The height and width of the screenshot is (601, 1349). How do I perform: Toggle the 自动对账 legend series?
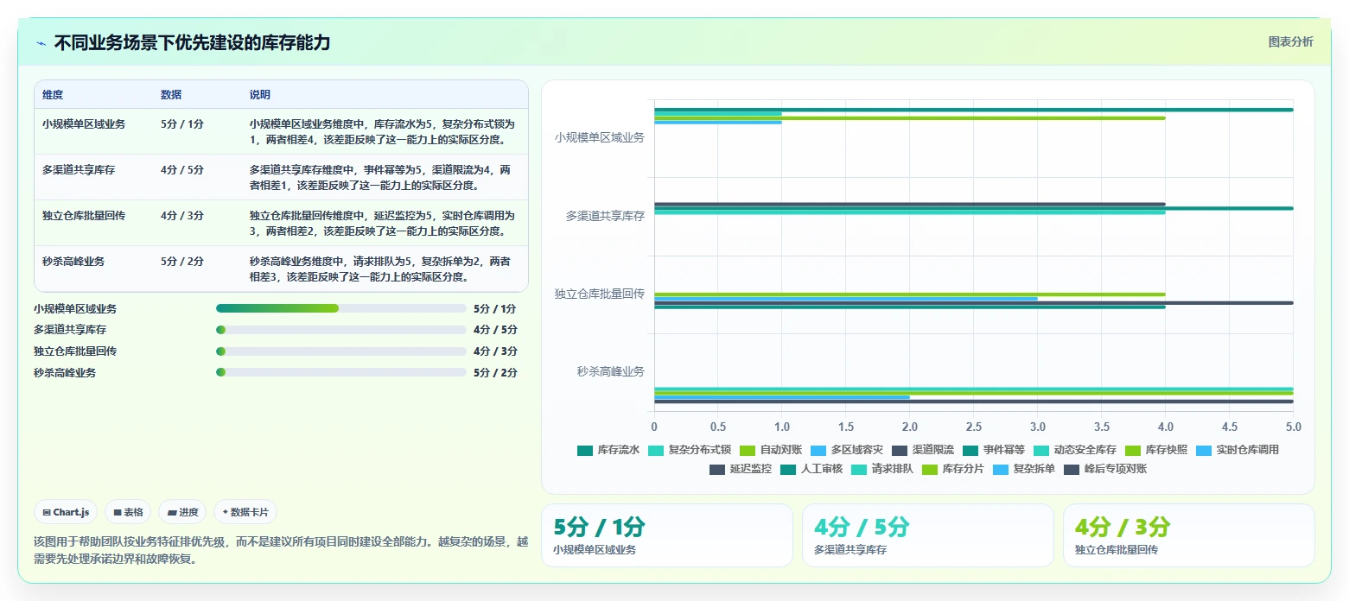[x=771, y=450]
